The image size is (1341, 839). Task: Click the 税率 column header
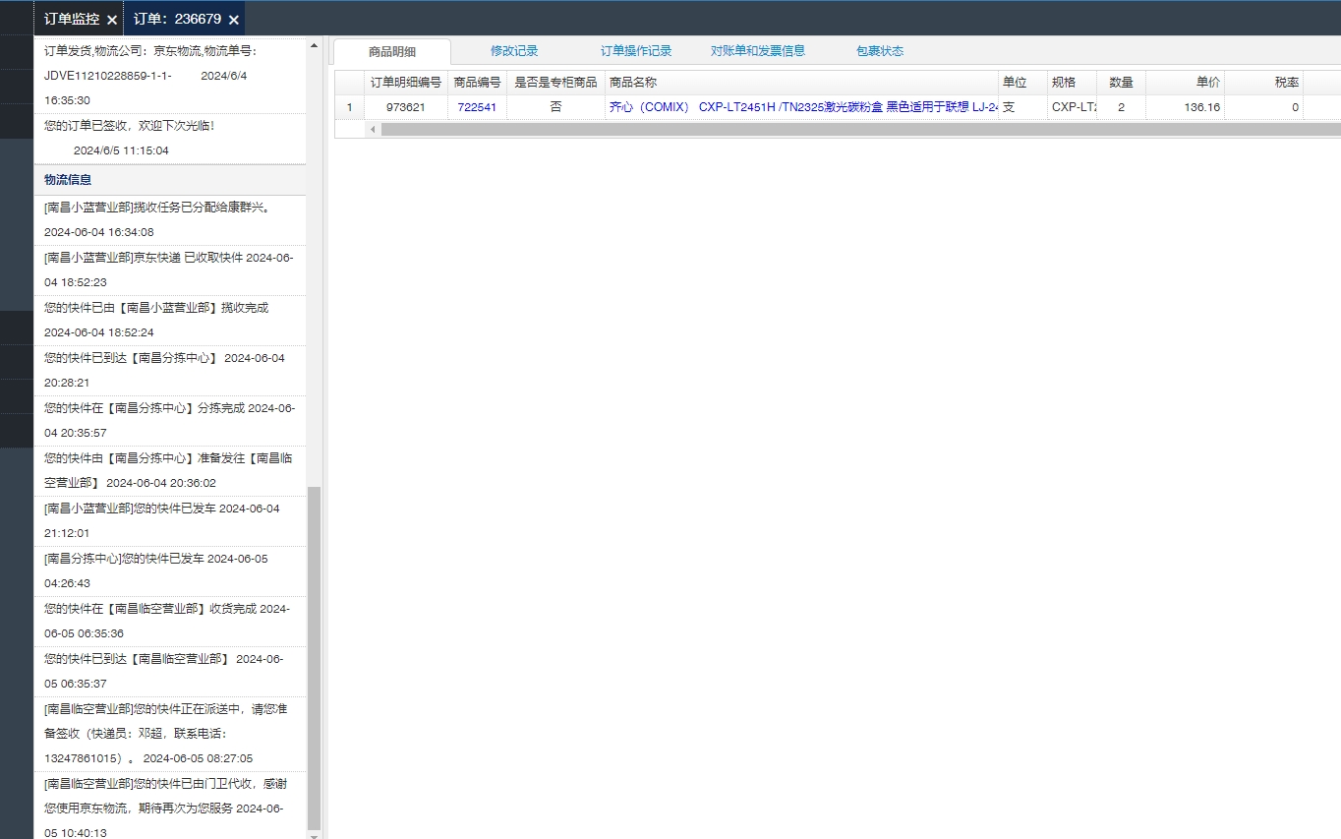(1263, 83)
